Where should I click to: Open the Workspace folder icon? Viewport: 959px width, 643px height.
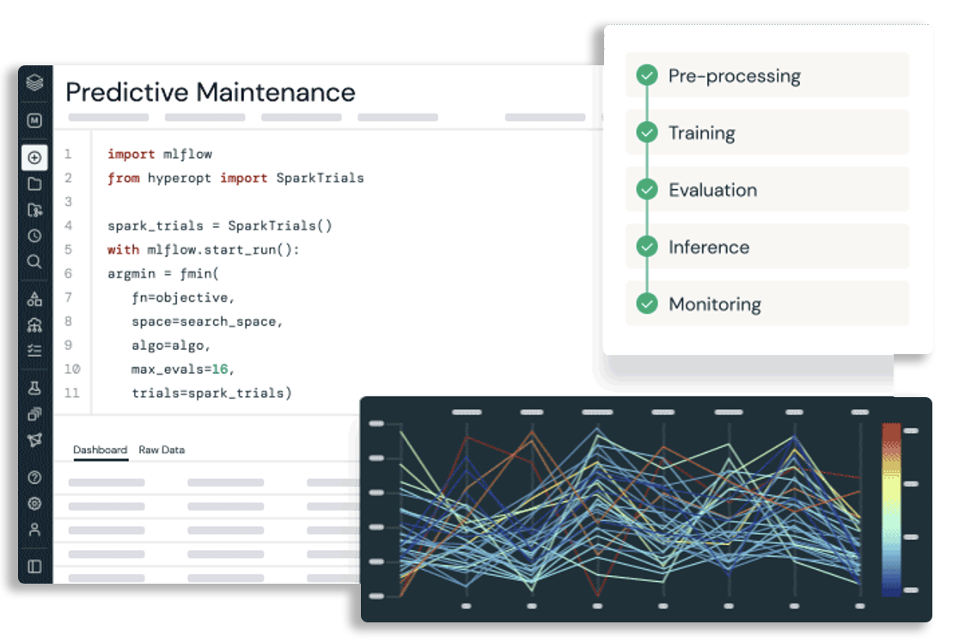coord(35,184)
